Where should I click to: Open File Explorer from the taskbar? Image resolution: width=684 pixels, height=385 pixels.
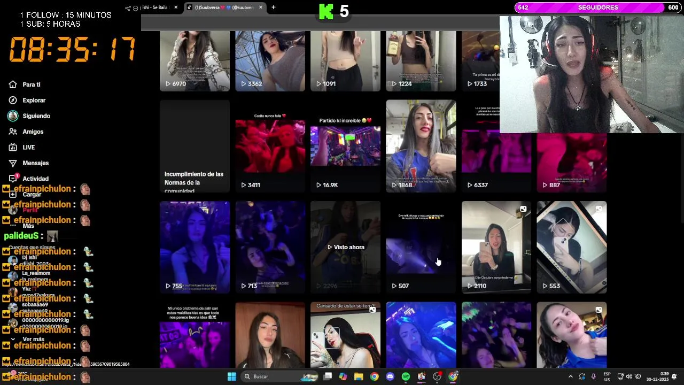(359, 376)
